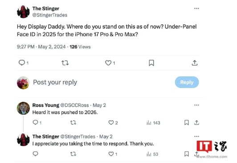Bookmark the main post
The width and height of the screenshot is (237, 163).
(151, 63)
